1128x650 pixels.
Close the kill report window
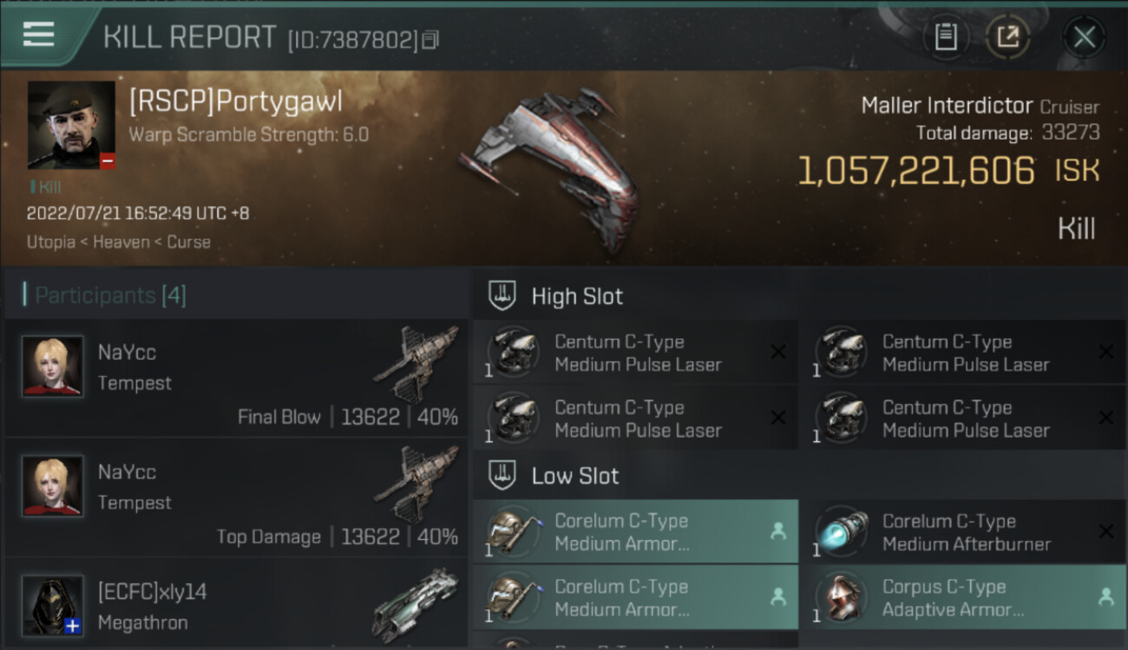click(1084, 37)
